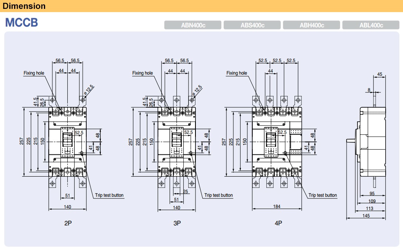Click the 257 height value of 3P drawing
This screenshot has width=403, height=250.
(131, 142)
